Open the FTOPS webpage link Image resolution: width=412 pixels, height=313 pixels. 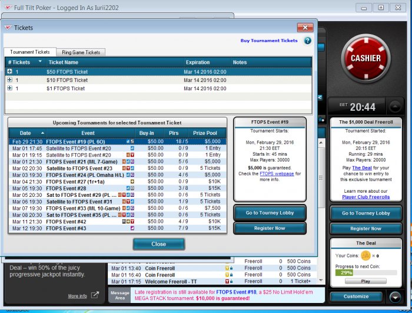click(277, 174)
